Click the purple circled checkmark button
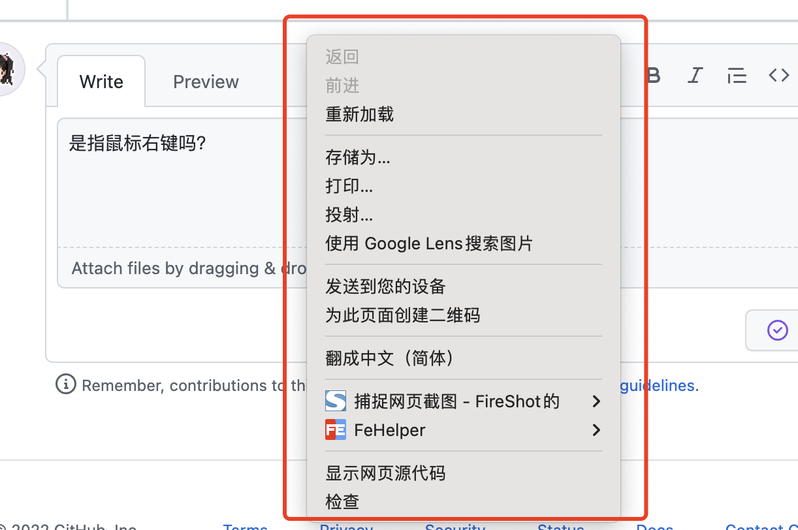798x530 pixels. coord(778,330)
